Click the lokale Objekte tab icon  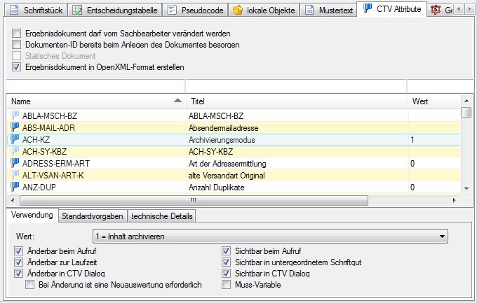tap(238, 10)
